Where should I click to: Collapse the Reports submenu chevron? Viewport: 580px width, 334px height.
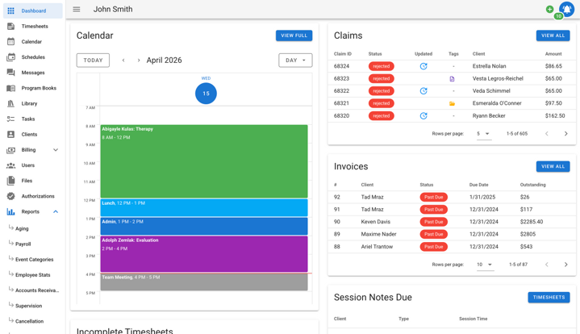pyautogui.click(x=56, y=211)
